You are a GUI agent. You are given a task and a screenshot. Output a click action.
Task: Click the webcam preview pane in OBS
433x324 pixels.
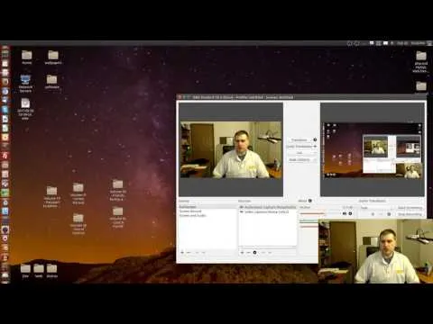pyautogui.click(x=231, y=149)
